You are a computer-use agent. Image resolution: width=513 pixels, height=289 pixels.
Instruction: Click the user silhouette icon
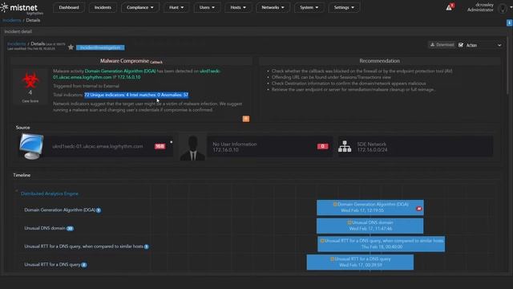[x=192, y=148]
